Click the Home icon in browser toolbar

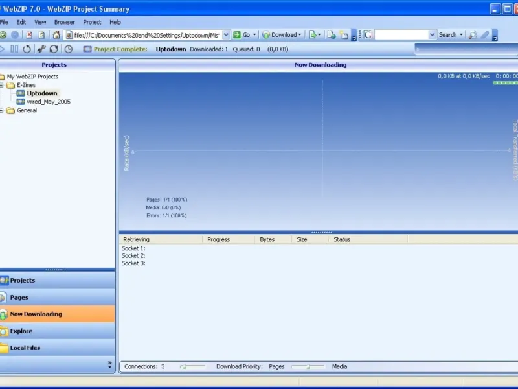(56, 35)
